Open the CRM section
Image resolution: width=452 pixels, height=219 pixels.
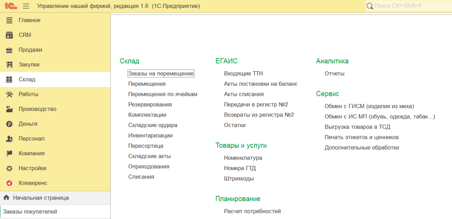click(55, 35)
